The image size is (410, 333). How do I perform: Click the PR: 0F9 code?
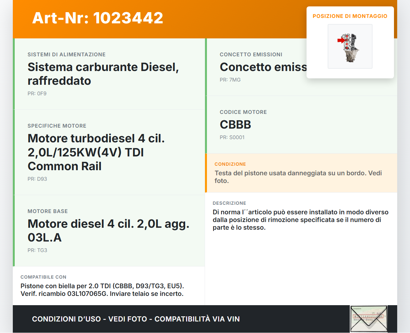[x=37, y=93]
